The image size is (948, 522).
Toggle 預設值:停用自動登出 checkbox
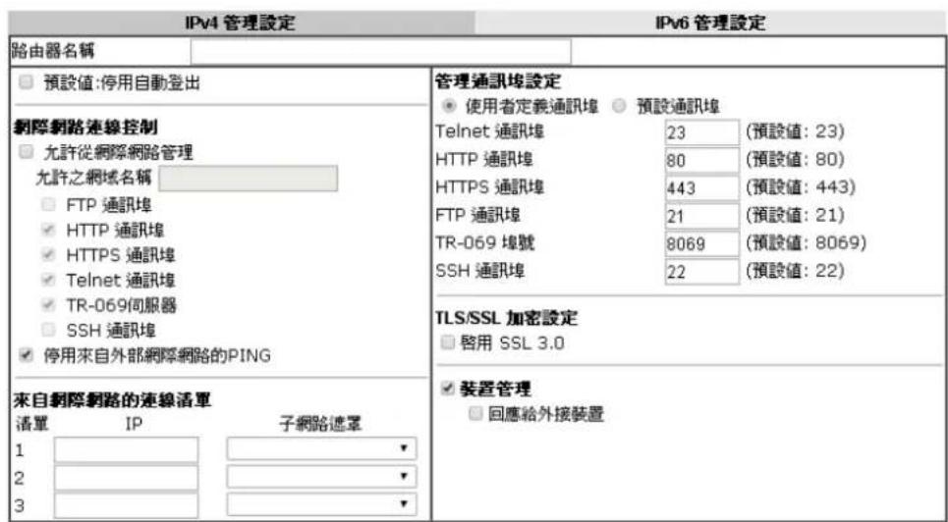[x=25, y=84]
